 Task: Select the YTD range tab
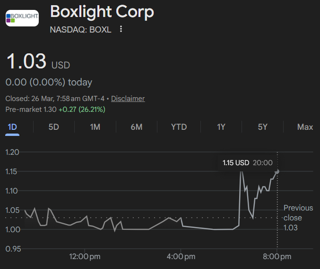(179, 127)
